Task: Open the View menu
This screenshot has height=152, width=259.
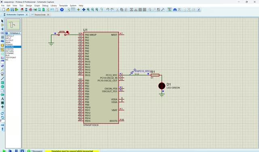Action: coord(15,6)
